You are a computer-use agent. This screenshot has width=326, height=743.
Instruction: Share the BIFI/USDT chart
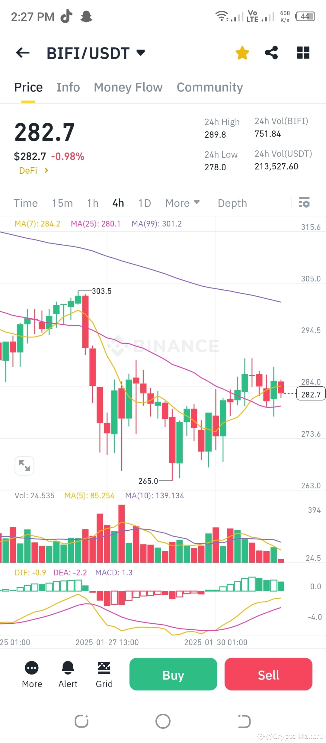271,53
